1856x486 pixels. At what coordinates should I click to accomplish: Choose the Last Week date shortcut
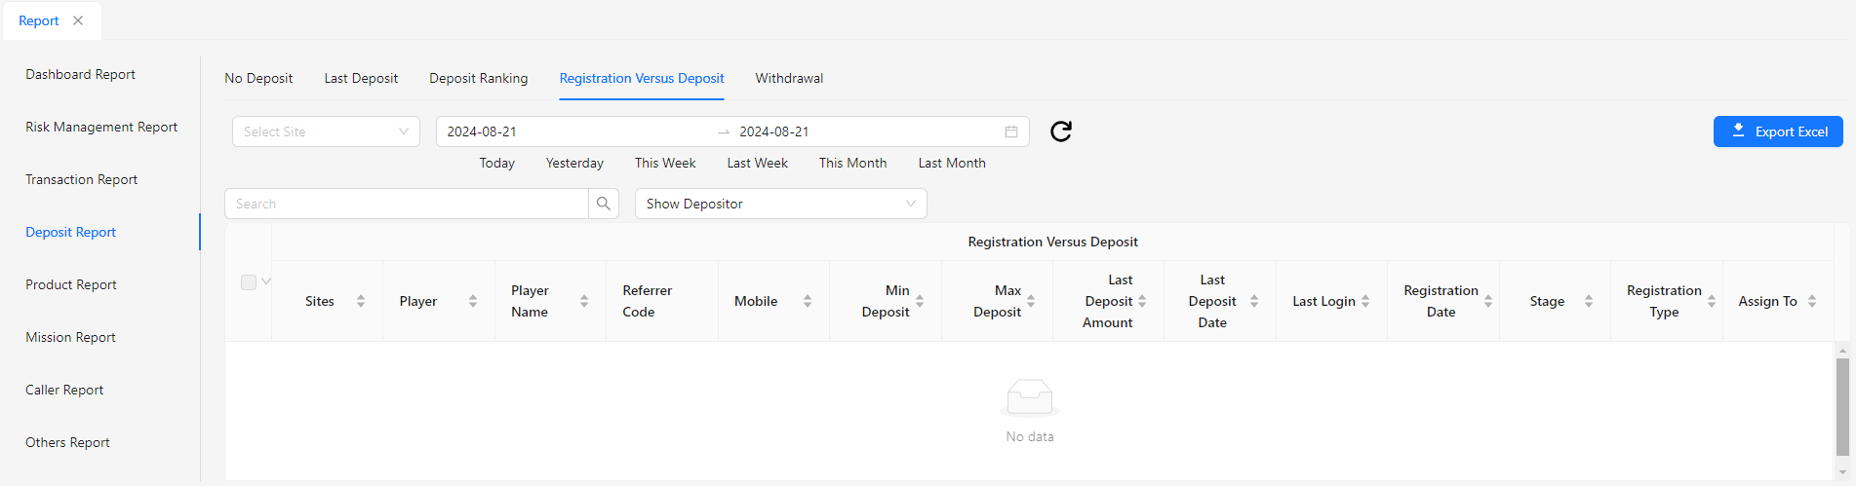(757, 163)
